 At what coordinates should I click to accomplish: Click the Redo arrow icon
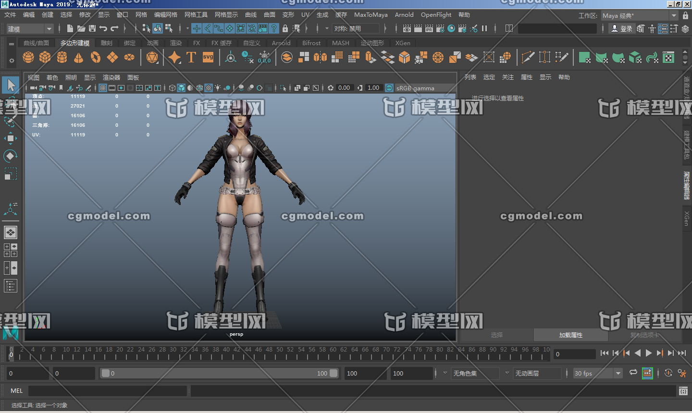pos(114,29)
